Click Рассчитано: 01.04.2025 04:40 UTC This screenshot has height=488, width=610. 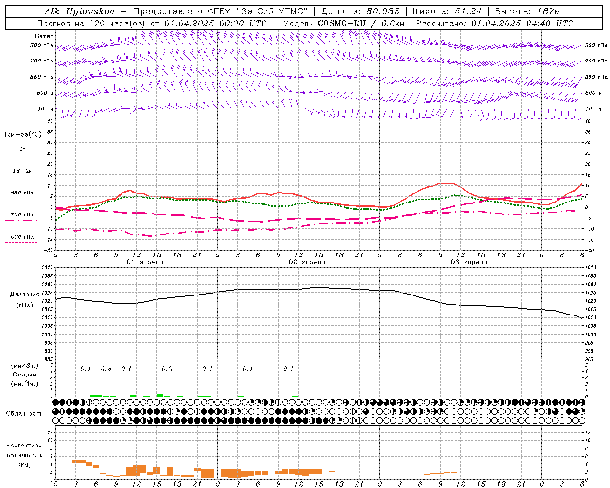click(495, 23)
